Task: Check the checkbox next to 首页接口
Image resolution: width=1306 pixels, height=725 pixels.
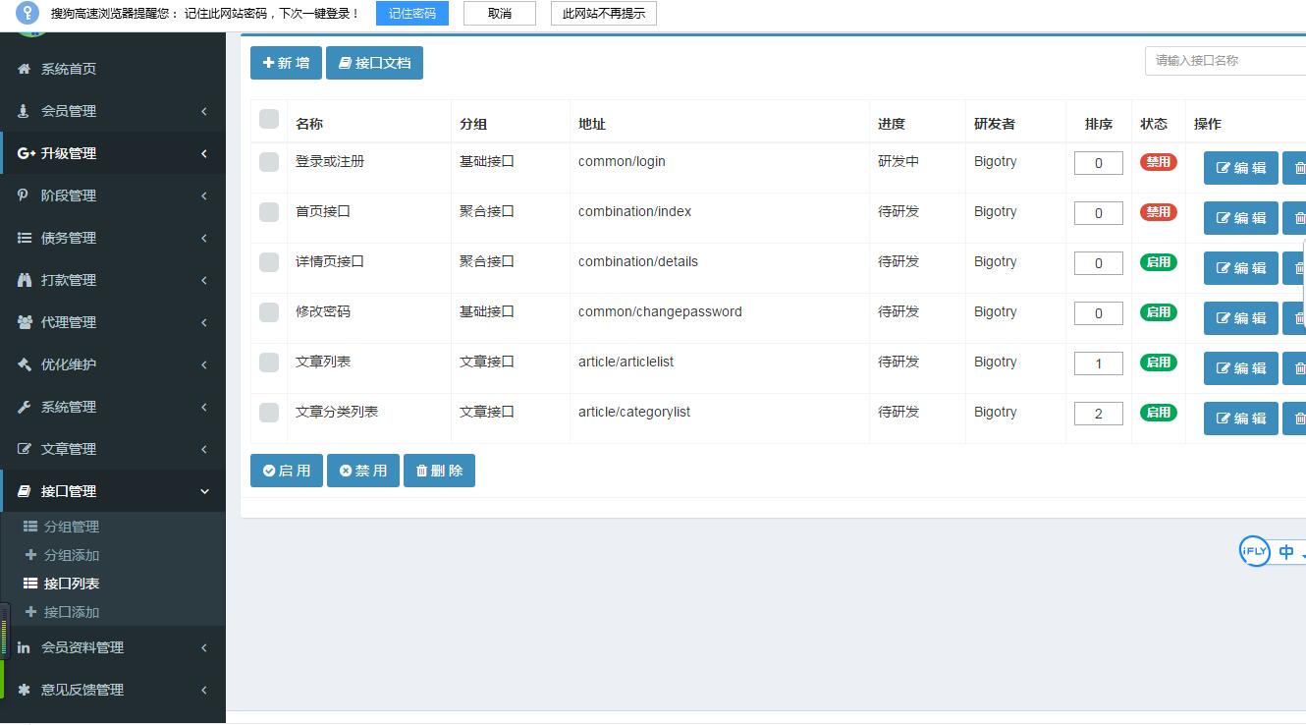Action: click(x=267, y=212)
